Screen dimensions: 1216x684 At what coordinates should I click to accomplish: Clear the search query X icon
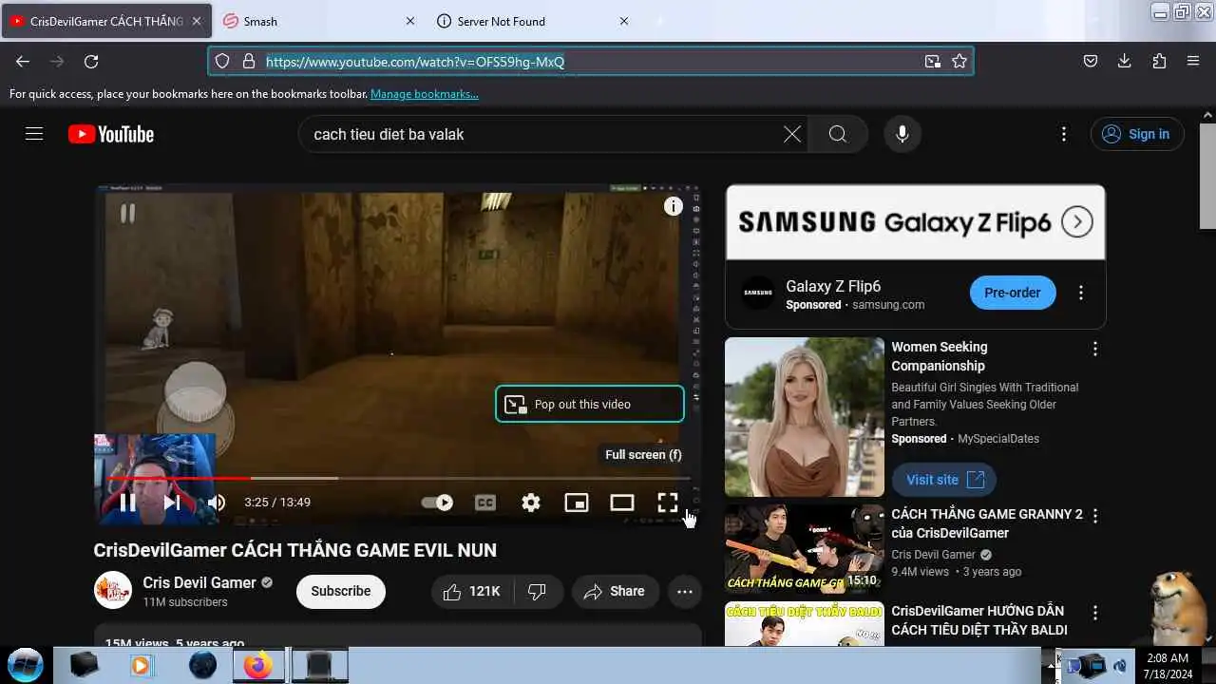point(792,134)
